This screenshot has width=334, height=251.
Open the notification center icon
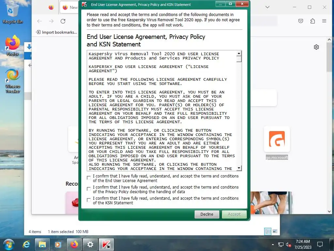320,244
